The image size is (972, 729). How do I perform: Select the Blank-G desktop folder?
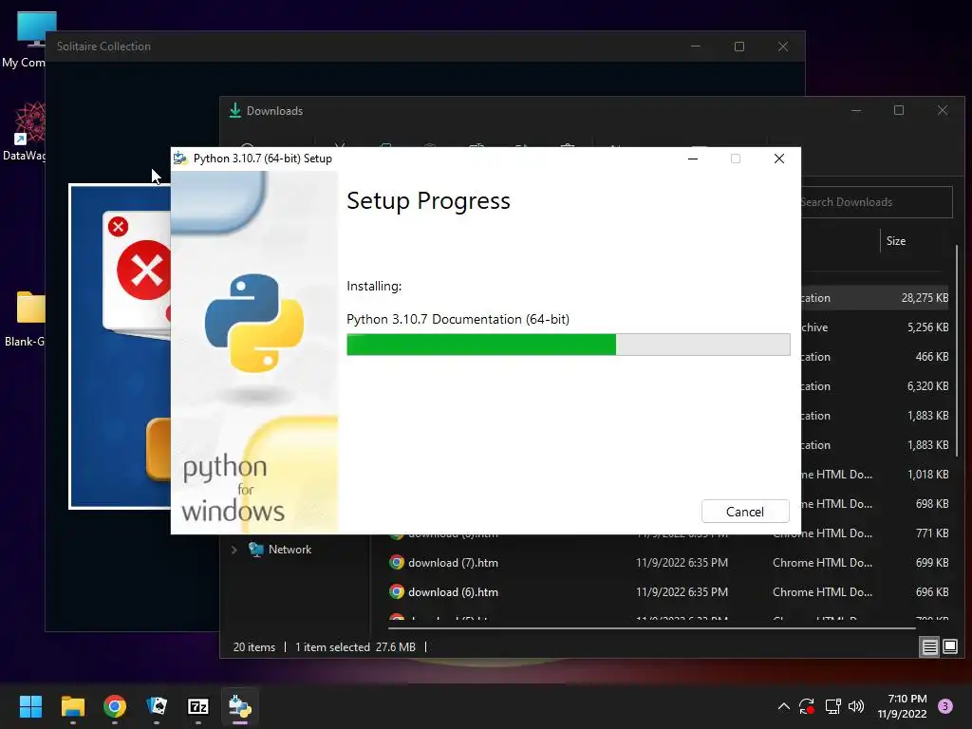point(24,319)
